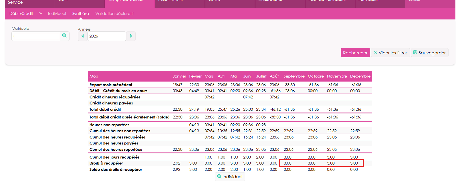This screenshot has height=192, width=460.
Task: Open Individuel view button below the table
Action: (x=230, y=177)
